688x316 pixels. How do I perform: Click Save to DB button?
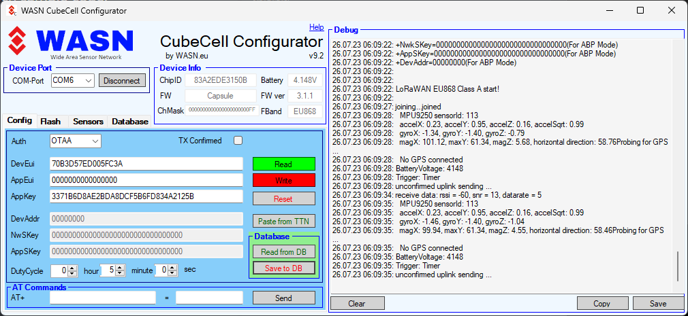(x=283, y=268)
